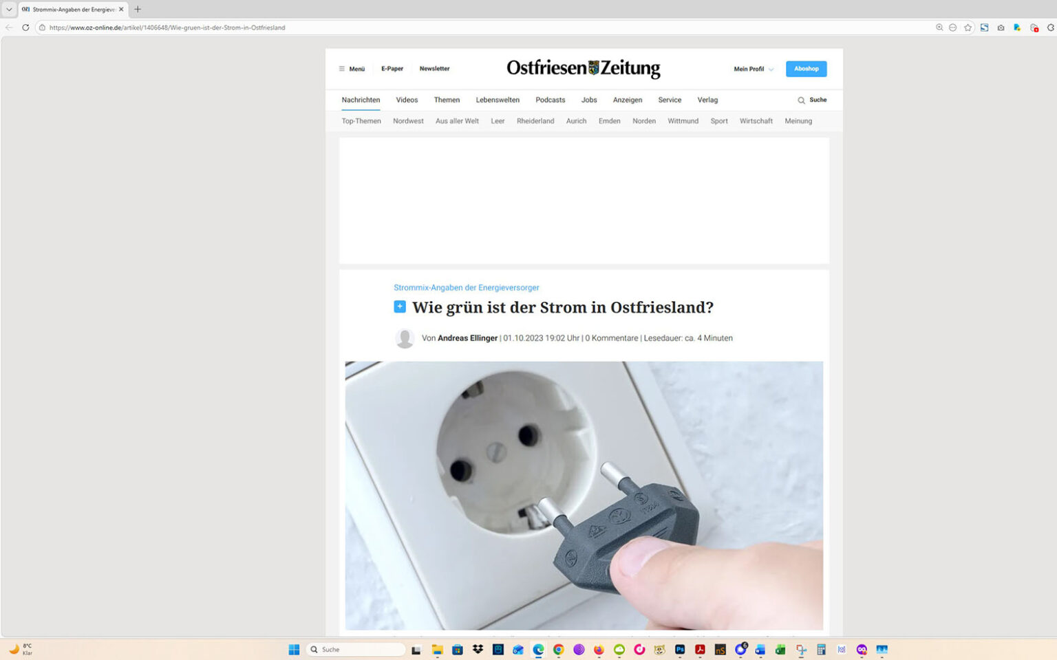Screen dimensions: 1057x660
Task: Follow the Strommix-Angaben der Energieversorger link
Action: 466,287
